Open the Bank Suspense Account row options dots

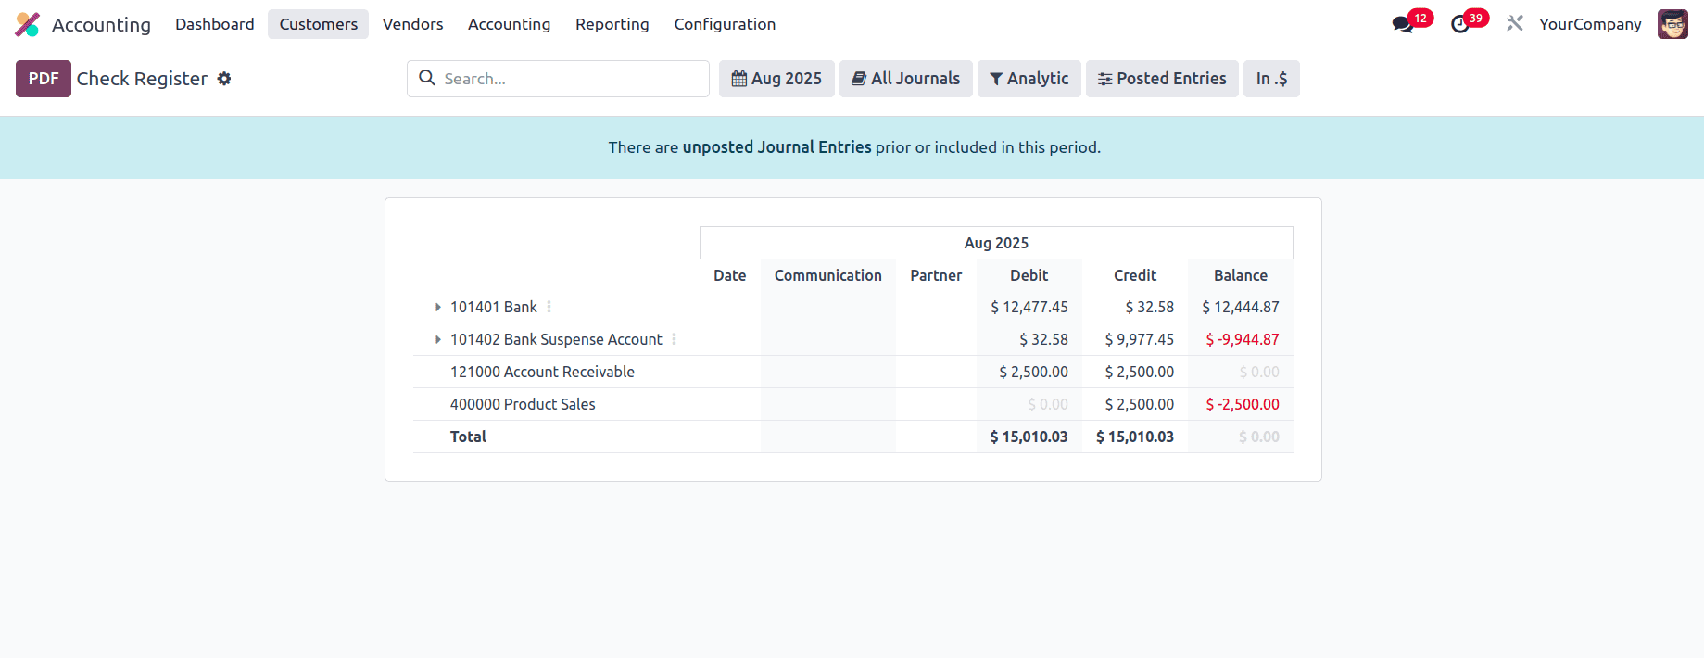(675, 339)
